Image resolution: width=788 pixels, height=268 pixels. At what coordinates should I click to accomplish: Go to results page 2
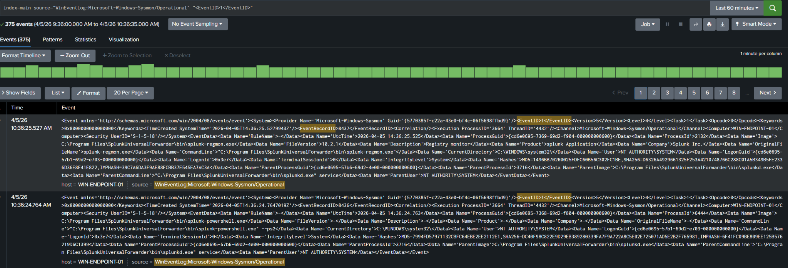tap(654, 93)
